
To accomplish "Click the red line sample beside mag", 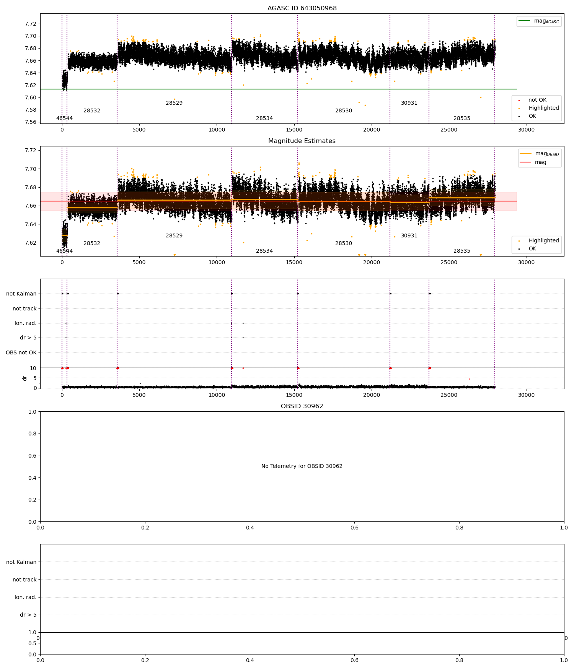I will tap(525, 162).
